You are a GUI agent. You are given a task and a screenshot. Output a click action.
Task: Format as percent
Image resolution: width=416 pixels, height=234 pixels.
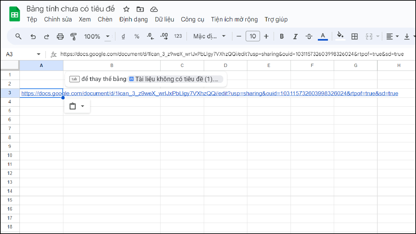(137, 36)
